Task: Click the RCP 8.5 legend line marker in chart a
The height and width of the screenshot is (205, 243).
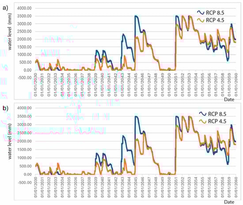Action: [201, 12]
